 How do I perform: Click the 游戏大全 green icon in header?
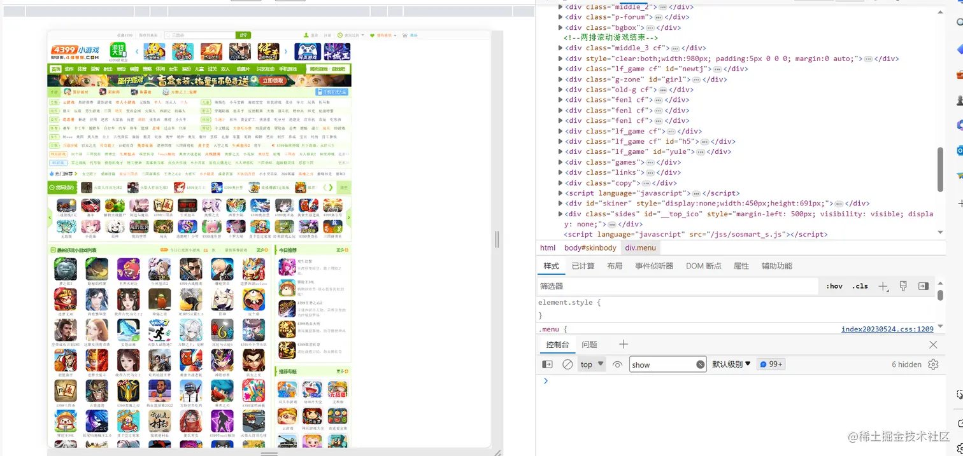click(118, 51)
